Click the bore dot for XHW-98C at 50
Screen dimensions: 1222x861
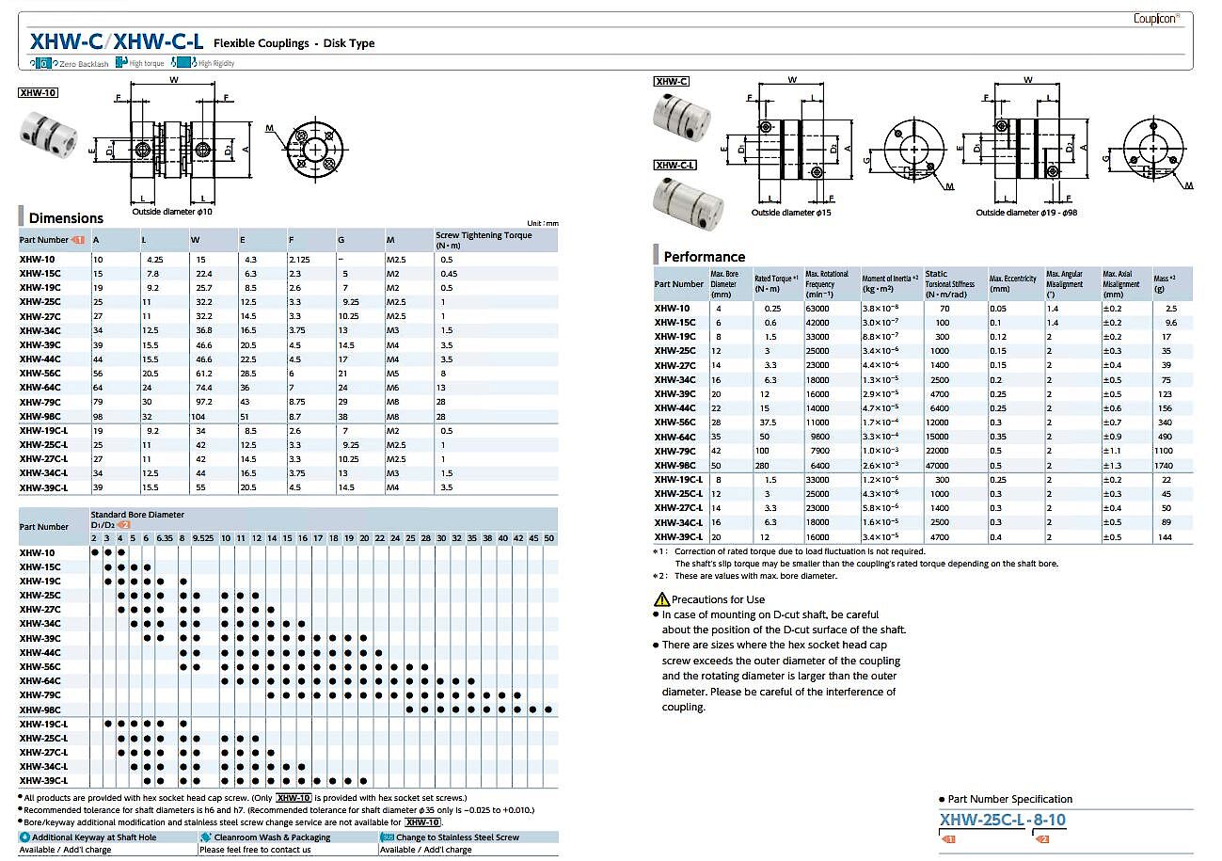pos(549,710)
